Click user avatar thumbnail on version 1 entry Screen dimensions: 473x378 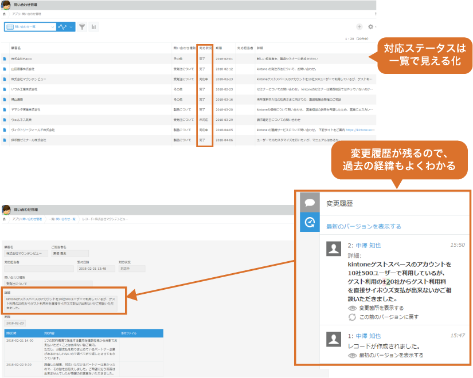coord(333,339)
